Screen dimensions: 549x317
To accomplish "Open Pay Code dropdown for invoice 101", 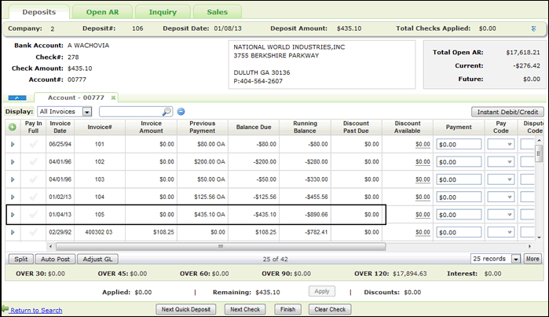I will pyautogui.click(x=501, y=144).
